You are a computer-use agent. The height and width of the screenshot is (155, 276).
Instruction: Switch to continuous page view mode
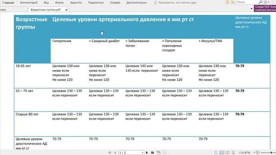[x=221, y=152]
